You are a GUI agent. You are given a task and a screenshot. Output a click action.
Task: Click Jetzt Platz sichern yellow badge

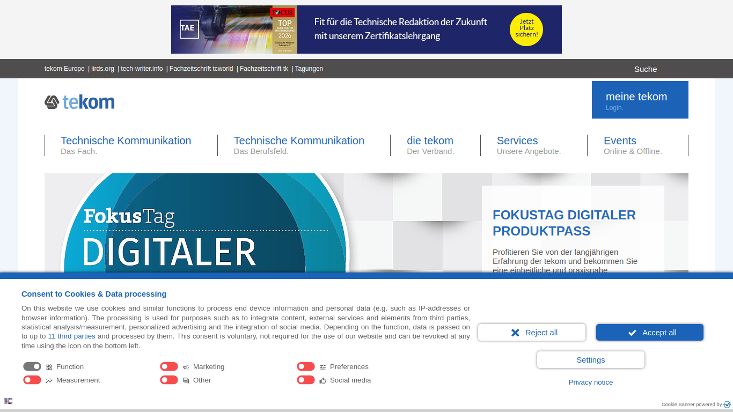click(526, 30)
